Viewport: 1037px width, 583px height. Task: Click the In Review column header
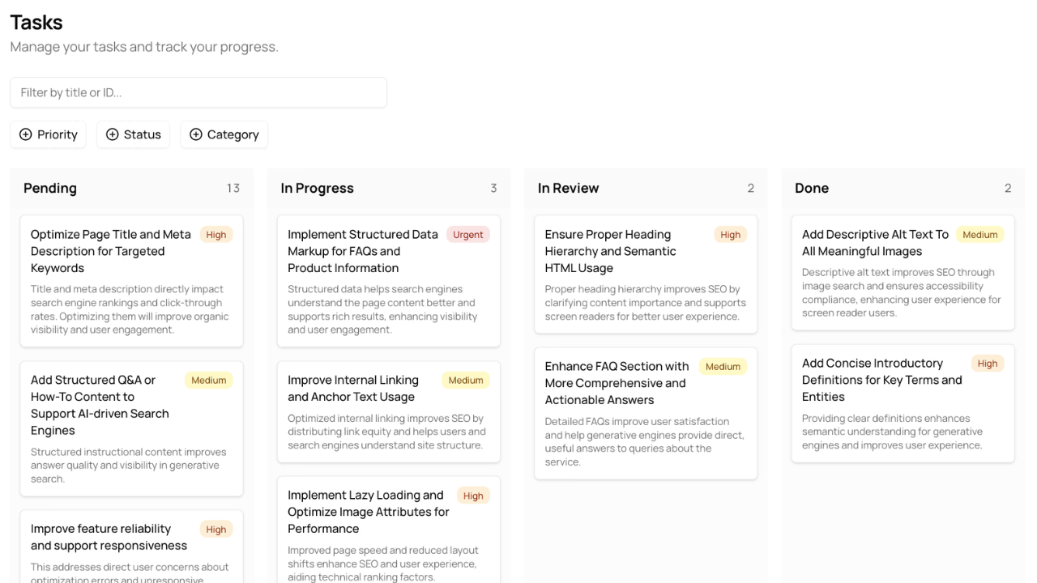[x=568, y=188]
